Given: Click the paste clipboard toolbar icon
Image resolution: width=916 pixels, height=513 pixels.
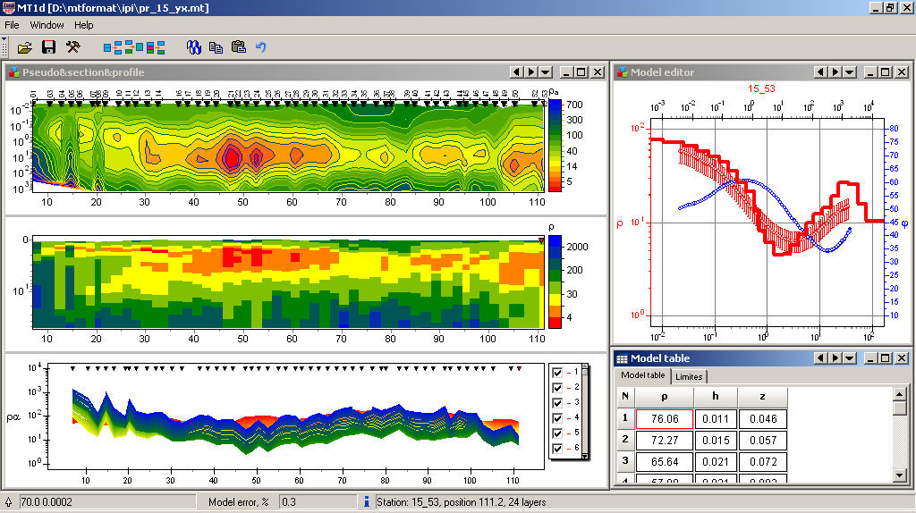Looking at the screenshot, I should (x=238, y=46).
